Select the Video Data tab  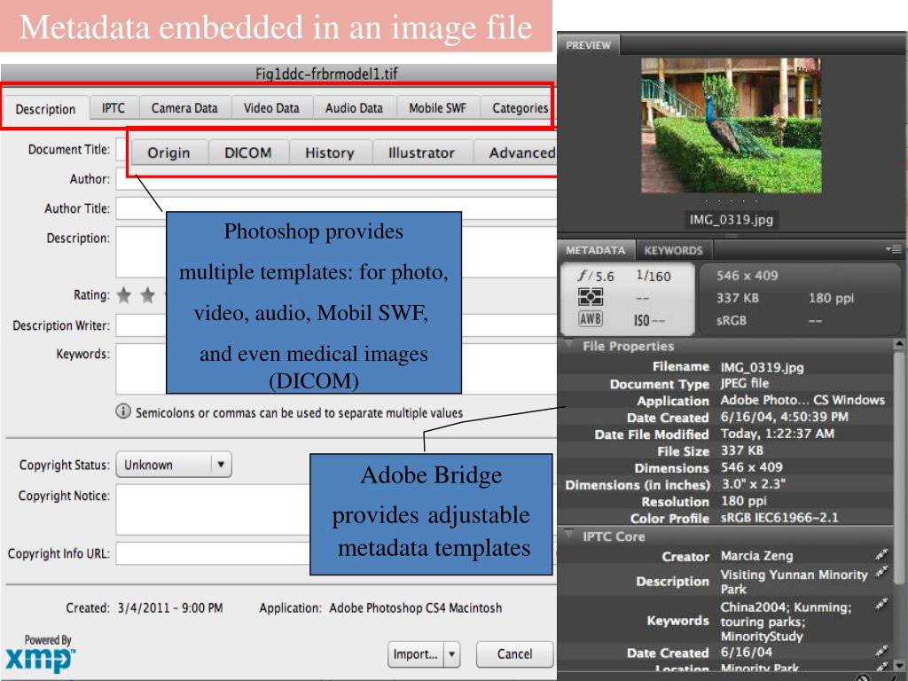click(271, 107)
